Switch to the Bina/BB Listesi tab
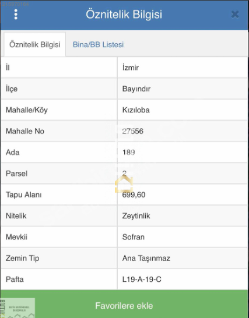The image size is (249, 318). coord(99,44)
